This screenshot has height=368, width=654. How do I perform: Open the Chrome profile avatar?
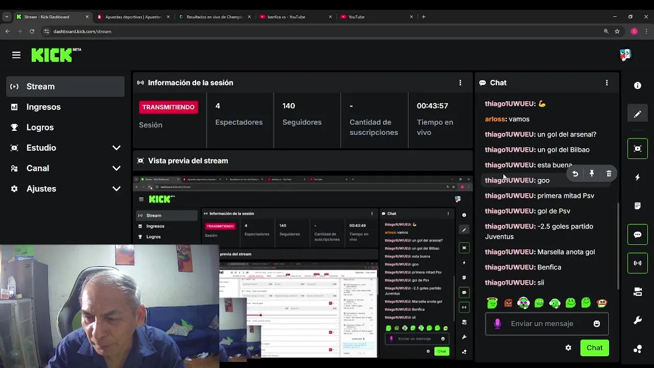click(634, 31)
